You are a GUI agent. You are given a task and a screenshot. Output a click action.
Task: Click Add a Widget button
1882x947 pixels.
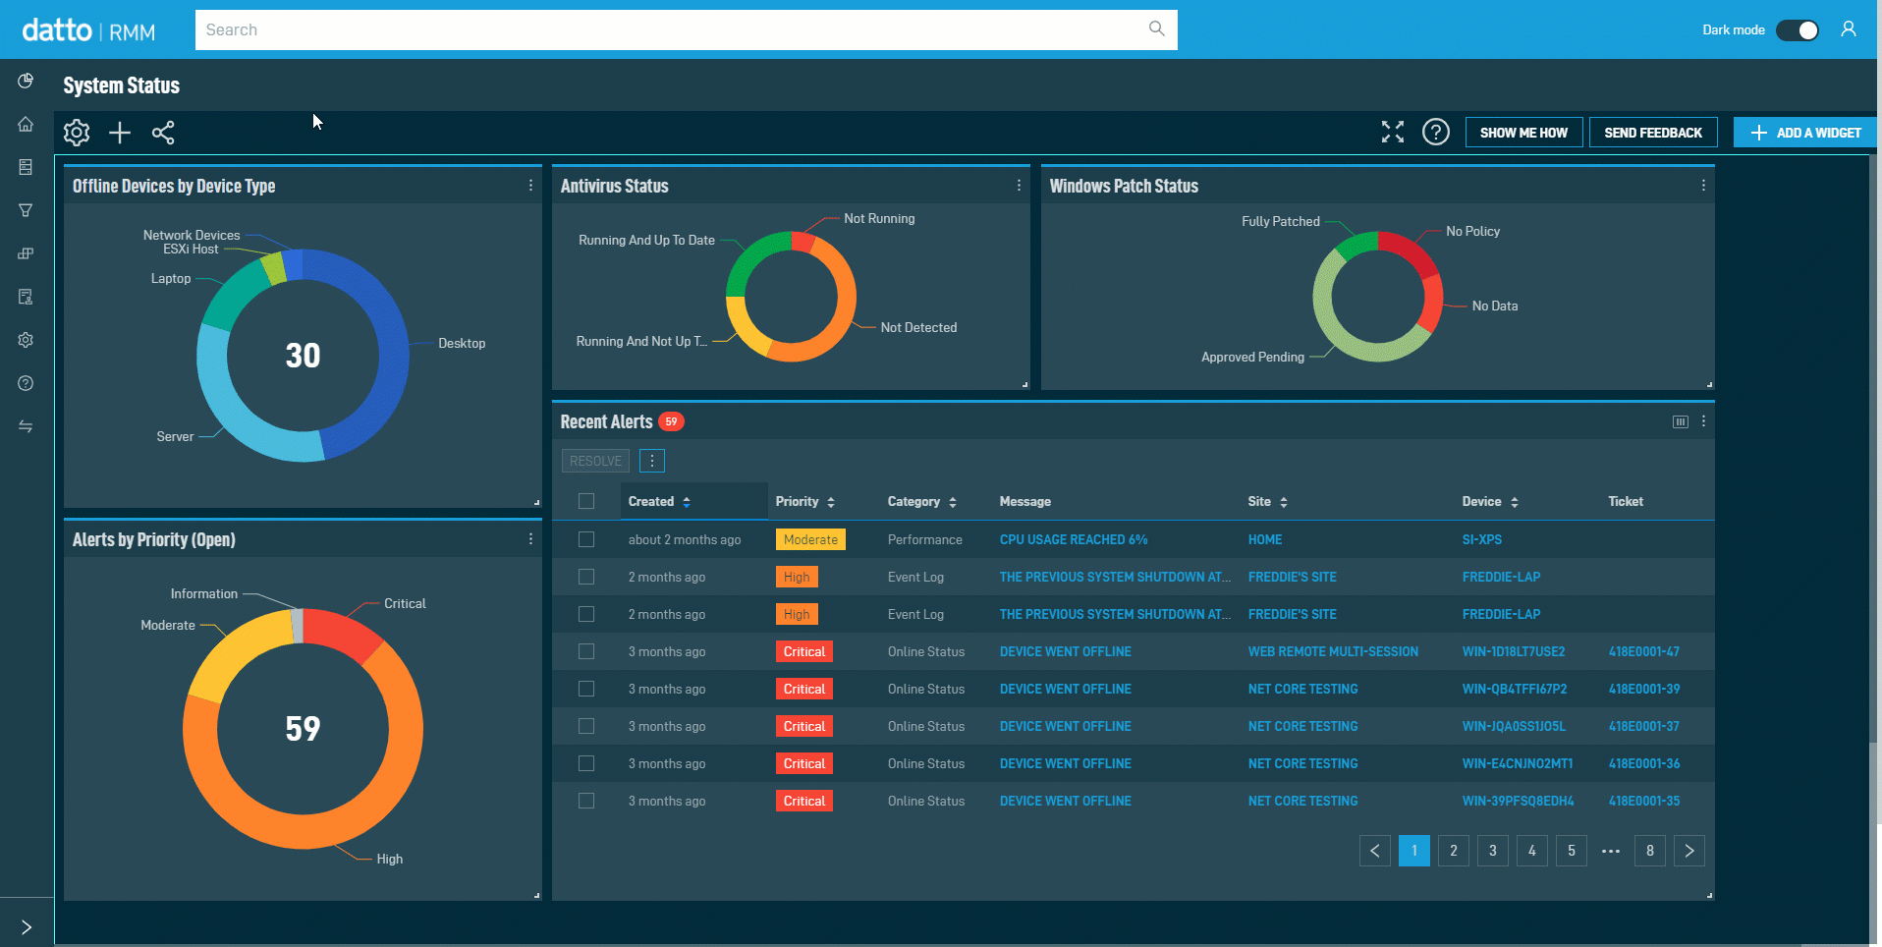click(1805, 133)
